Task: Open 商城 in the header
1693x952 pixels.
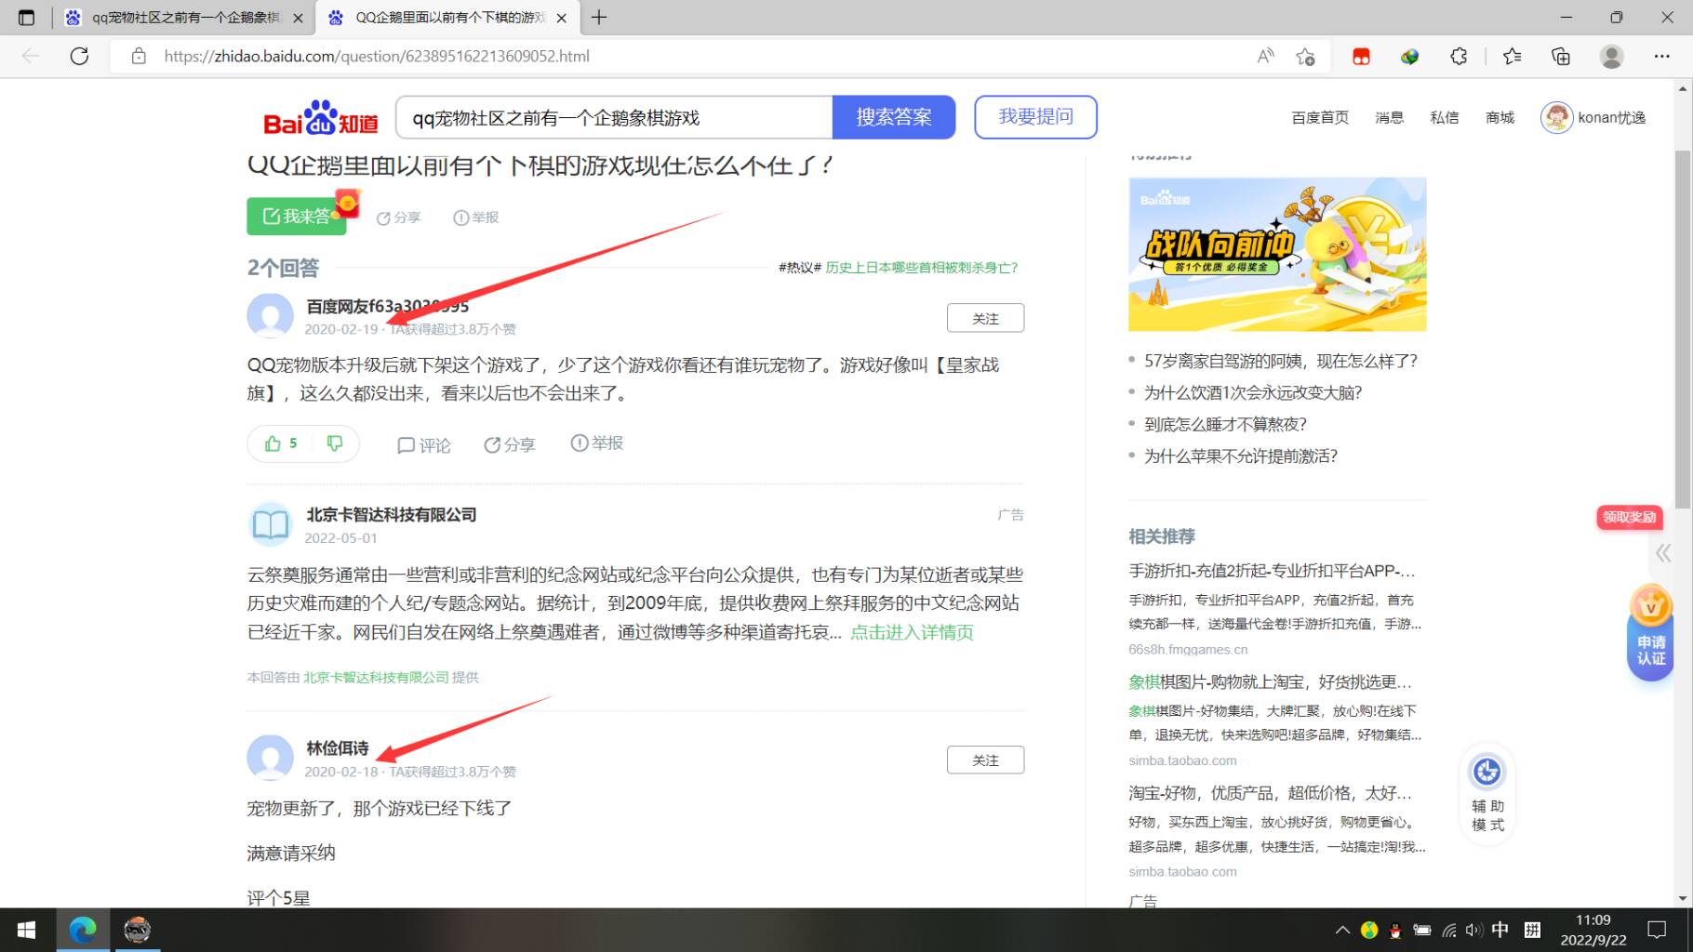Action: pyautogui.click(x=1500, y=117)
